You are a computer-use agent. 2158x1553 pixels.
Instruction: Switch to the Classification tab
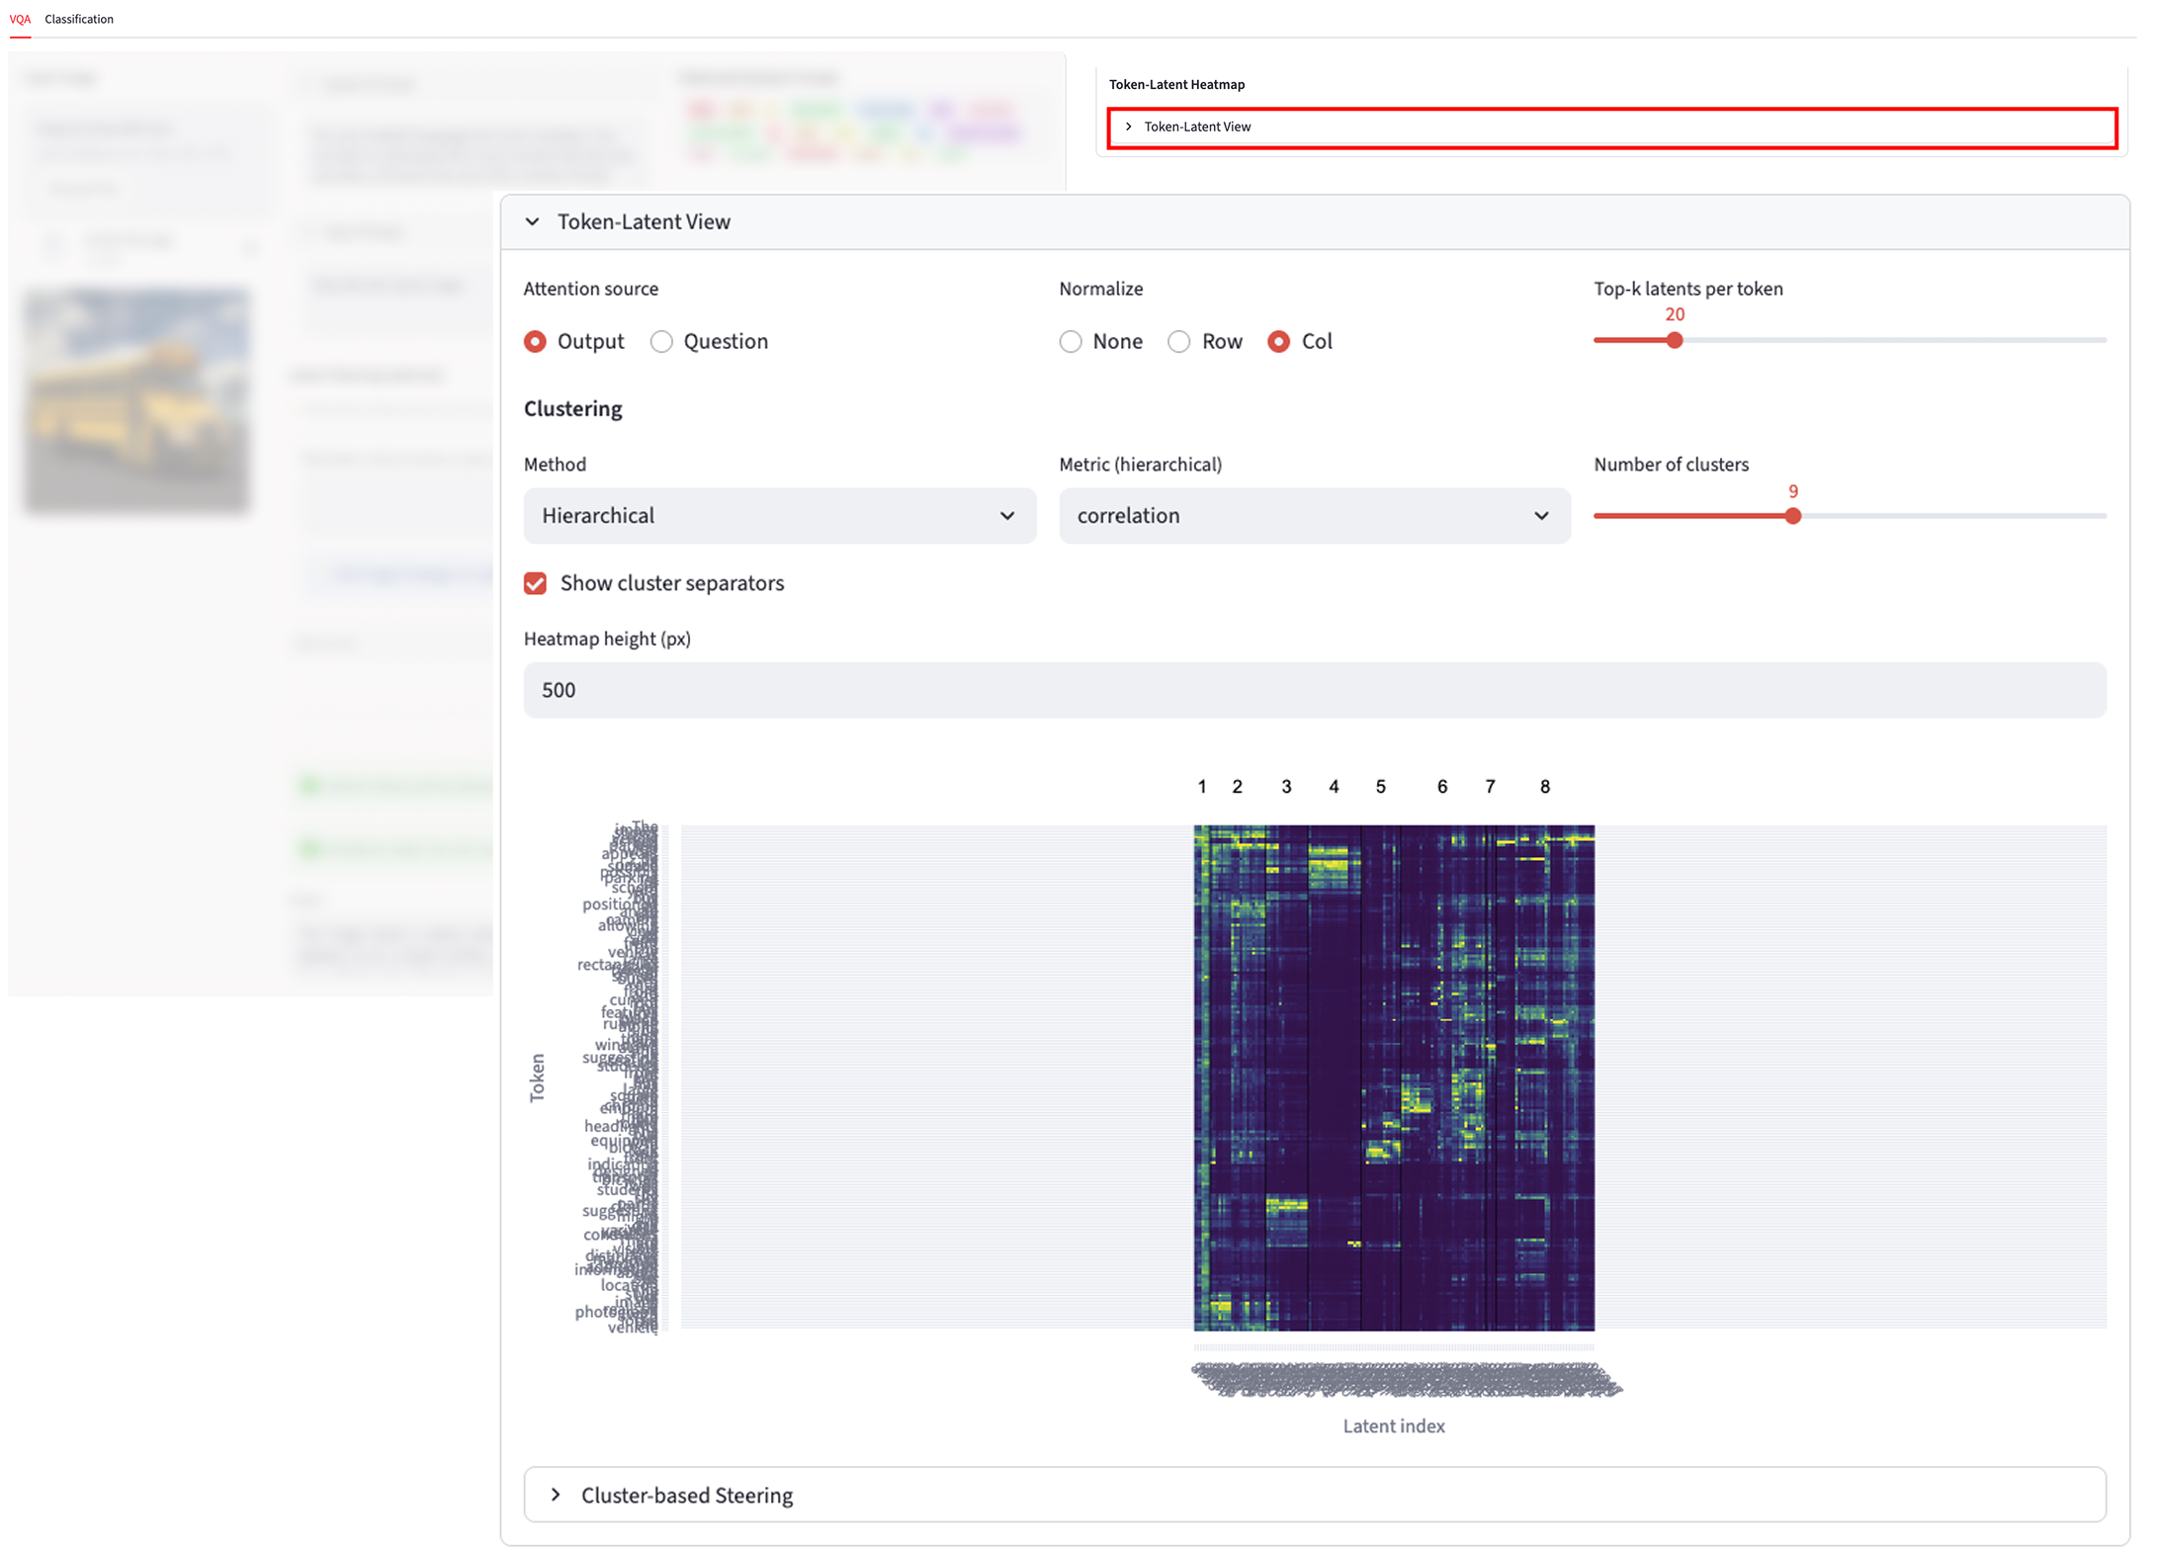click(79, 19)
